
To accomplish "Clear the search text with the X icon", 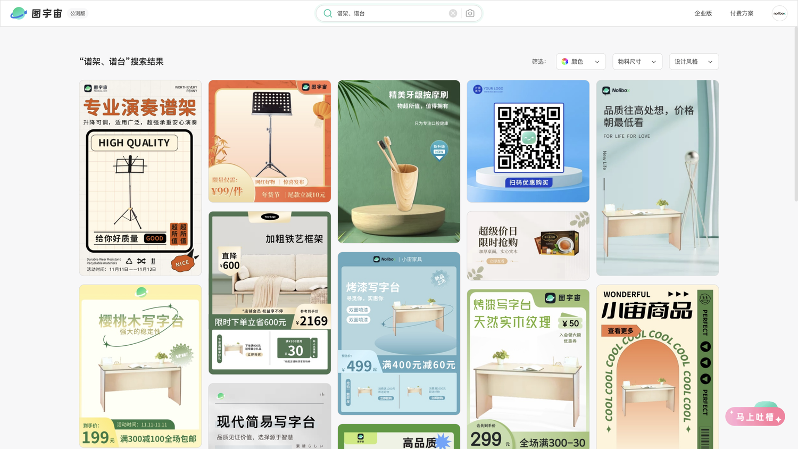I will 453,13.
